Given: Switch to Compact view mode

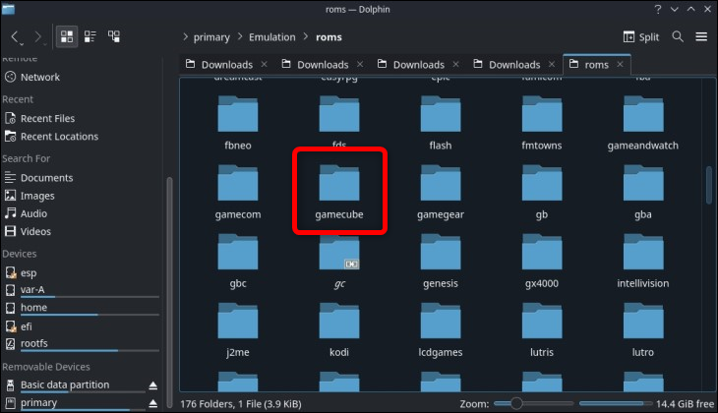Looking at the screenshot, I should coord(90,36).
